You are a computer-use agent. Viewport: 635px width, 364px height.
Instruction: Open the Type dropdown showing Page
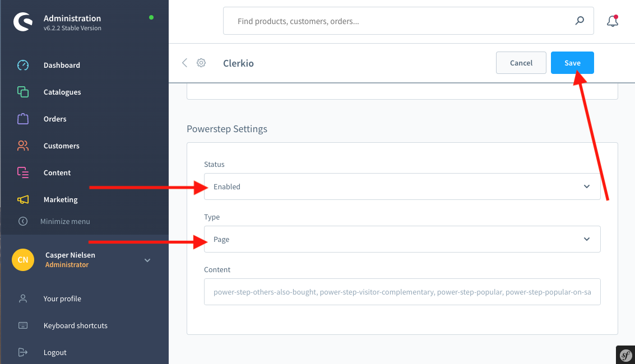point(402,239)
